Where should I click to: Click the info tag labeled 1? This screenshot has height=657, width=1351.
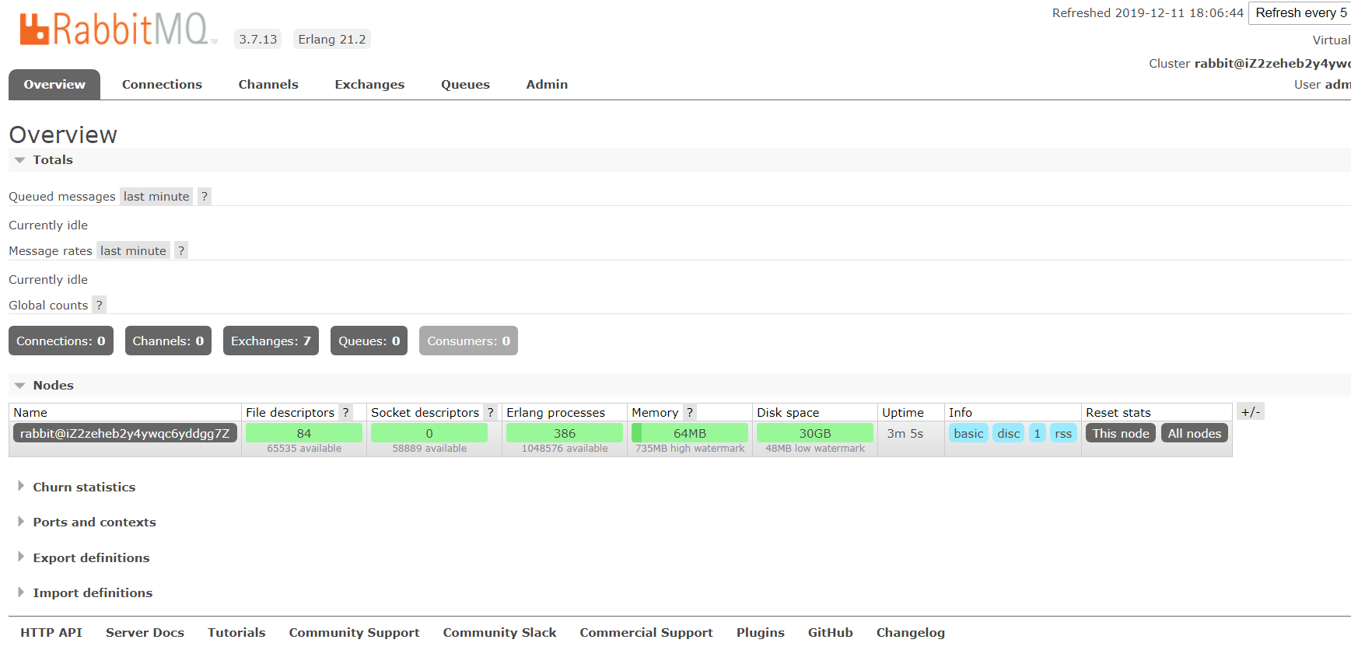pos(1038,433)
